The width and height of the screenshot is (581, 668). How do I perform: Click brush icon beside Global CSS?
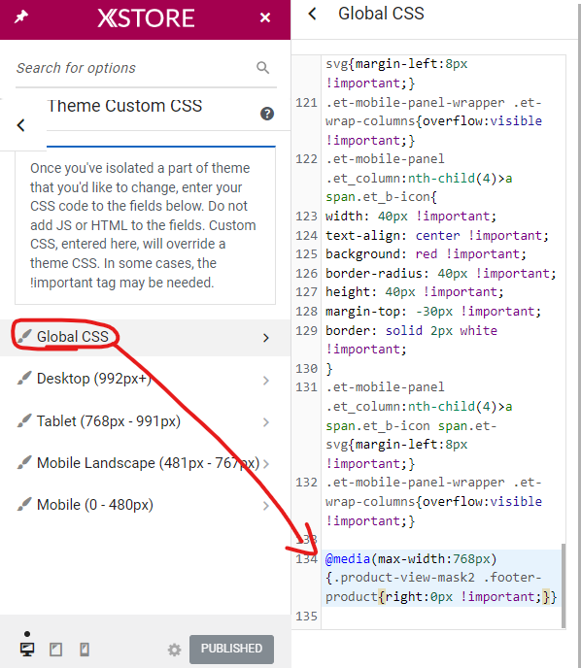click(24, 336)
